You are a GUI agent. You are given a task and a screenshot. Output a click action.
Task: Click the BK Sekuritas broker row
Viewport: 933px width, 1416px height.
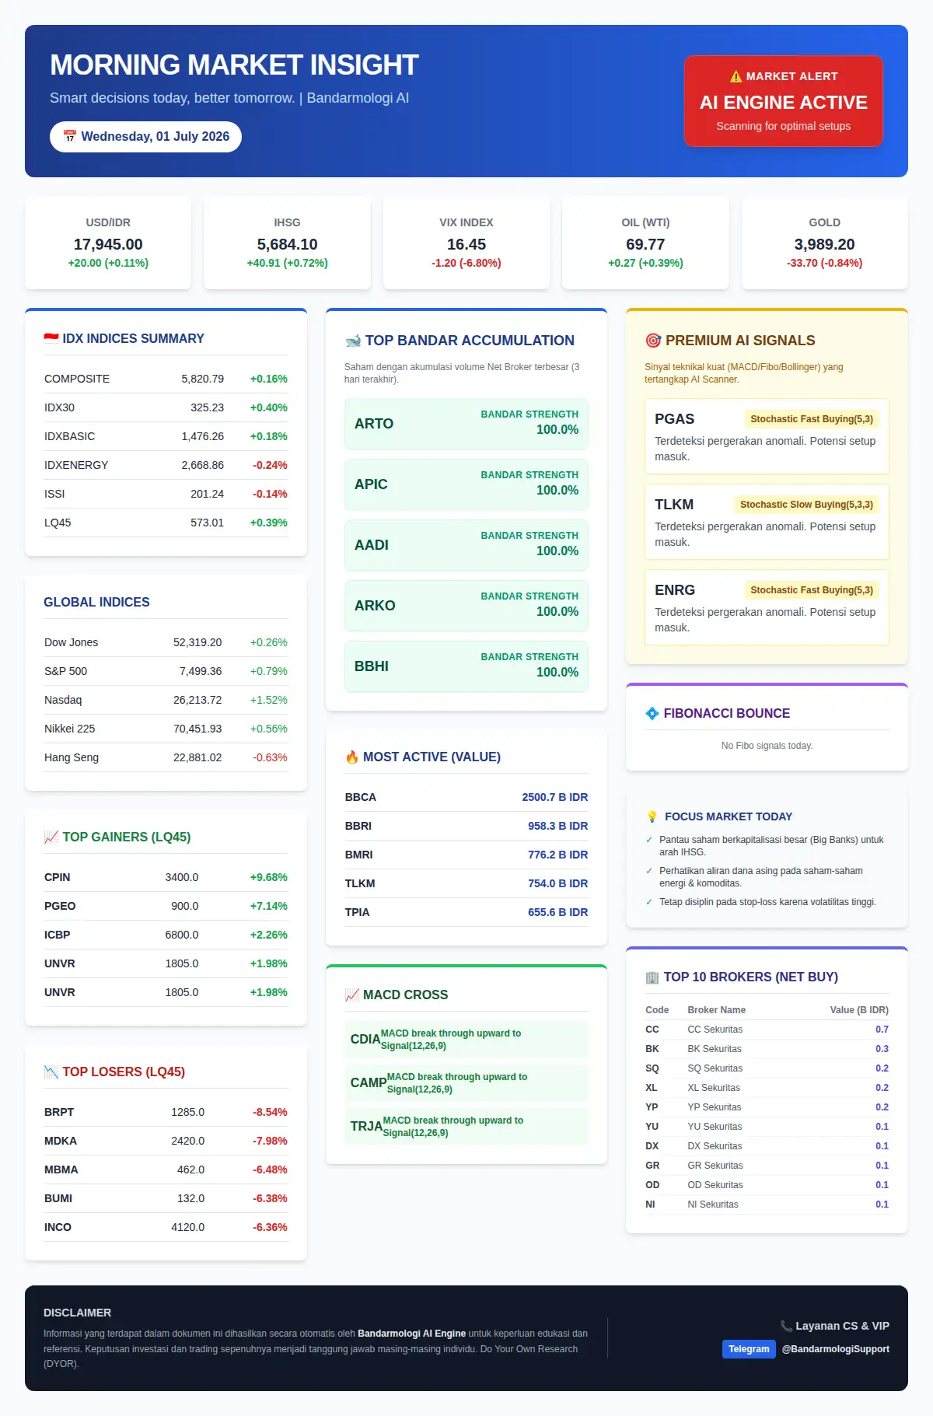click(767, 1049)
